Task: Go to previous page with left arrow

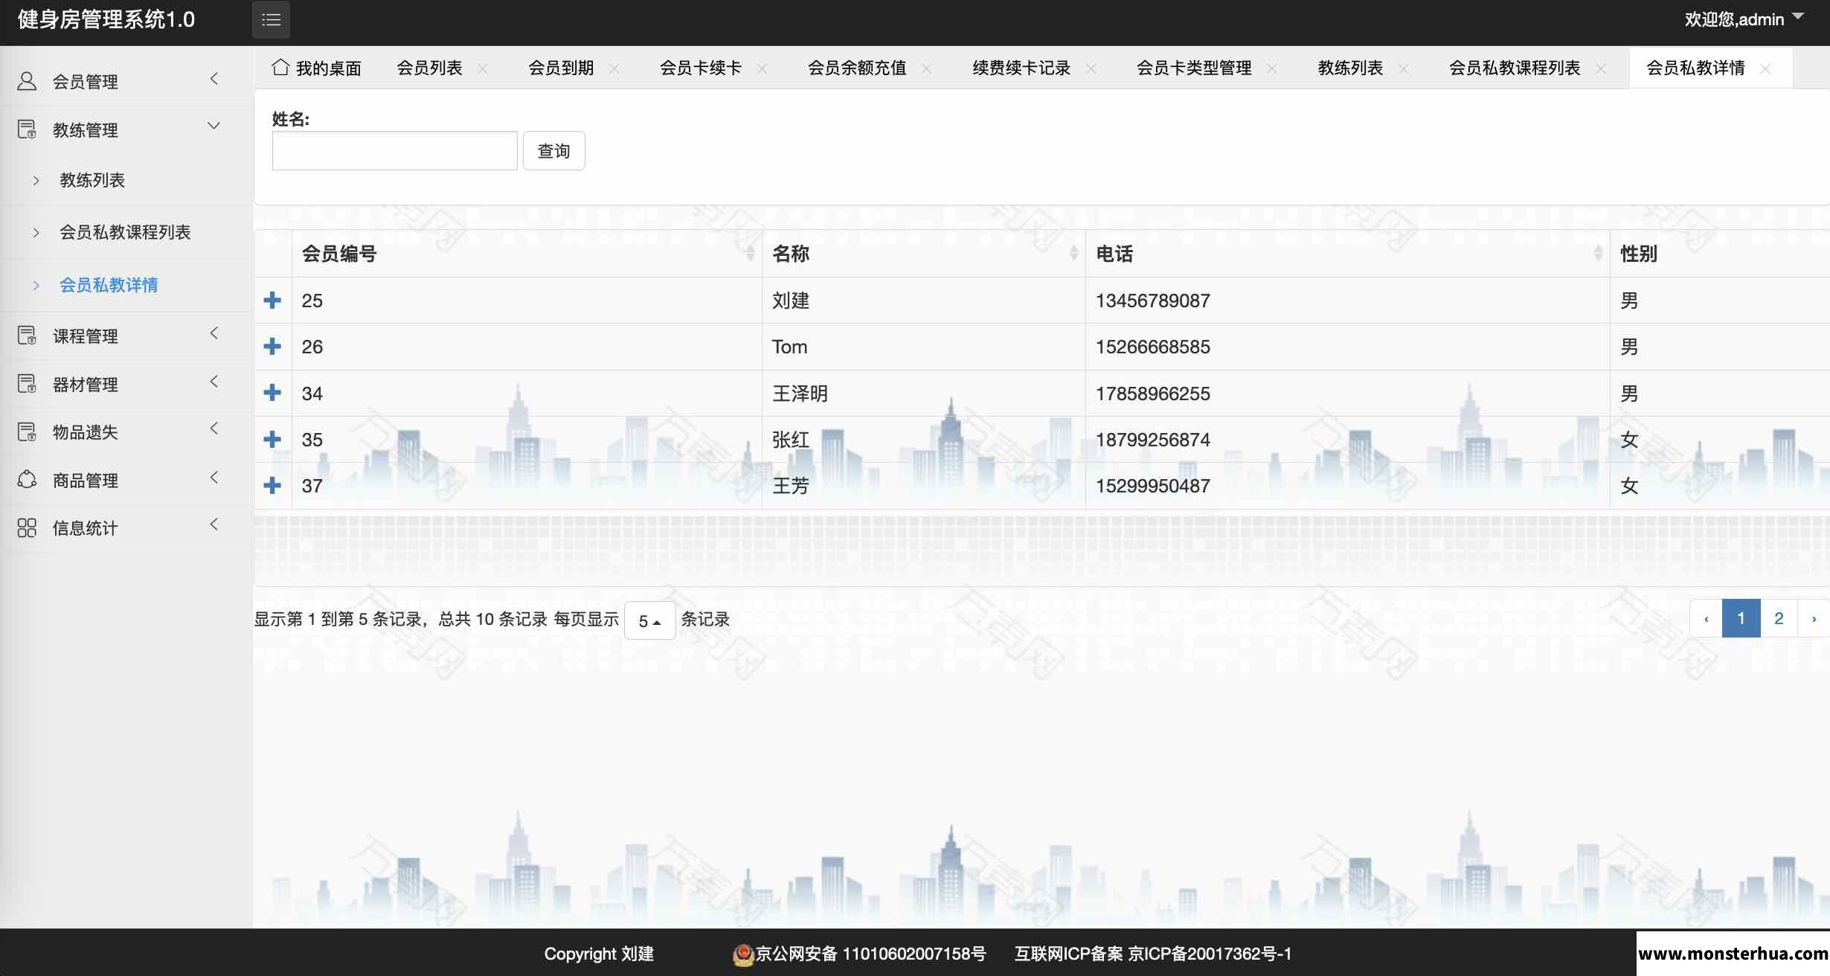Action: click(1707, 618)
